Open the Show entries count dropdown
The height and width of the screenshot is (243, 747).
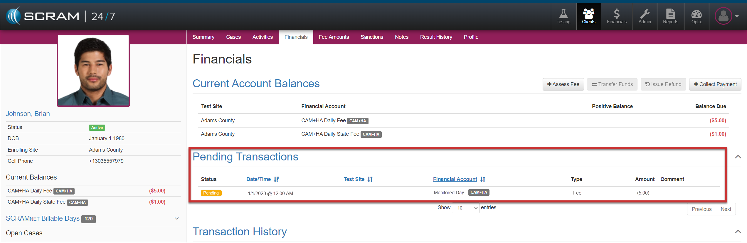coord(465,208)
